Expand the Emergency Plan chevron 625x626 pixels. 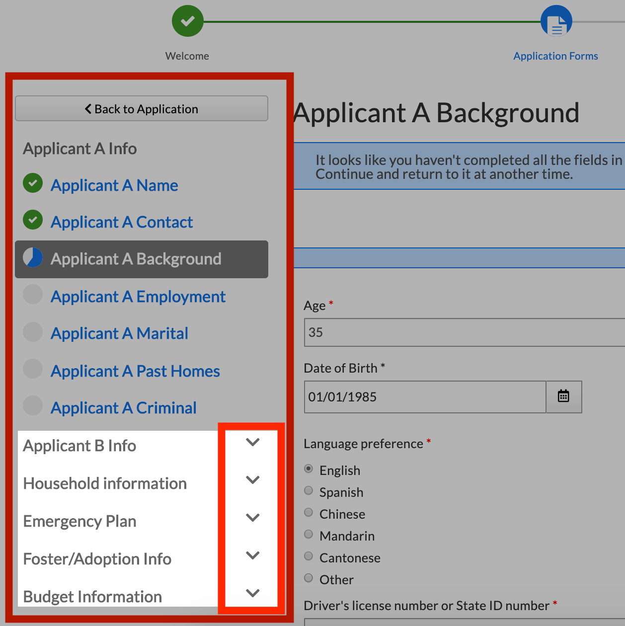coord(253,518)
